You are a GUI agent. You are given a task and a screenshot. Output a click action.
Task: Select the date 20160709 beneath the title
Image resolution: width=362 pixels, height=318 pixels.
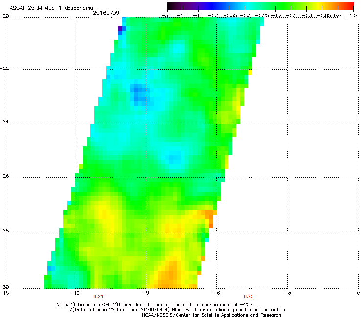[106, 13]
